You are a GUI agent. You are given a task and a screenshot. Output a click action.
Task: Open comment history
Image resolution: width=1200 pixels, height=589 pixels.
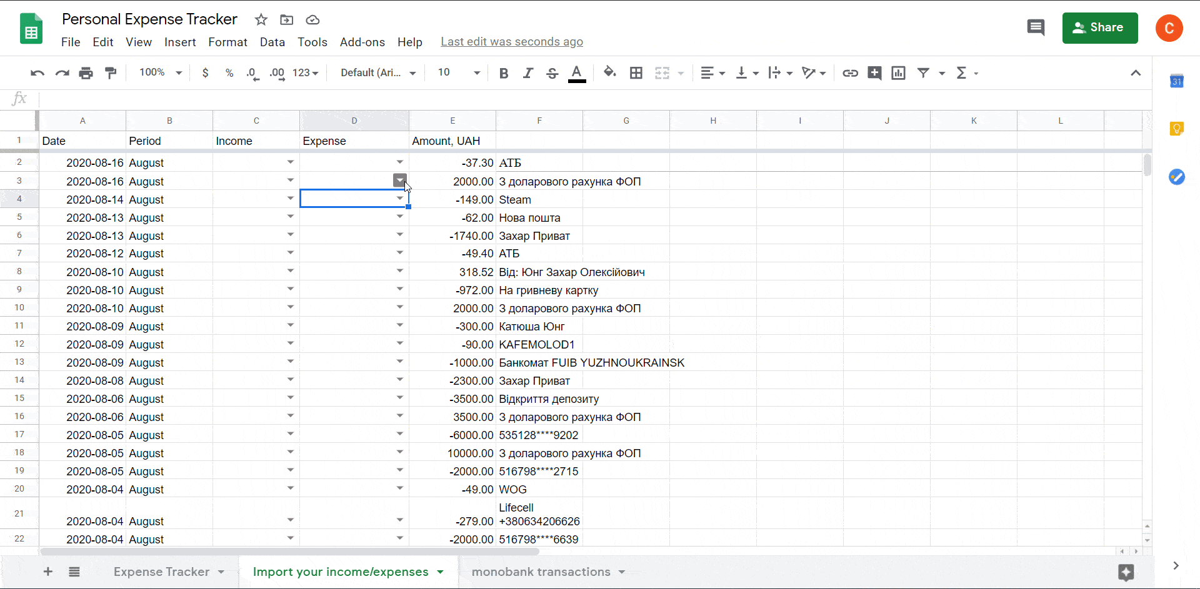click(1036, 27)
